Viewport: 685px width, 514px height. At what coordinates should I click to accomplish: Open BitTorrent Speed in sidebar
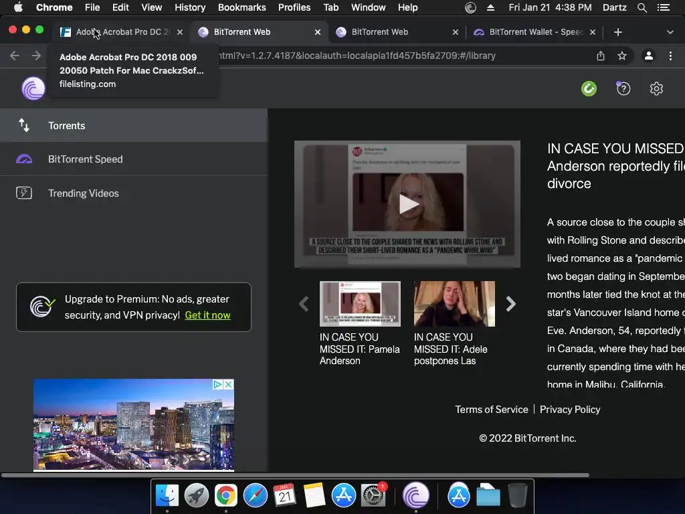click(134, 159)
